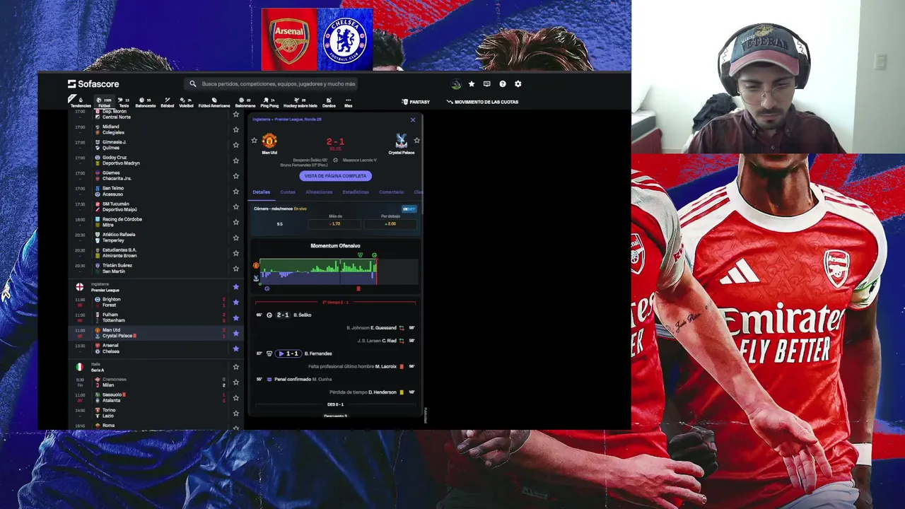Select the Baloncesto sport tab

146,103
